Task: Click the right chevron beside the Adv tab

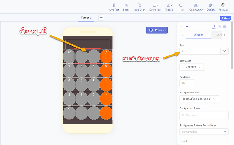Action: click(x=225, y=35)
